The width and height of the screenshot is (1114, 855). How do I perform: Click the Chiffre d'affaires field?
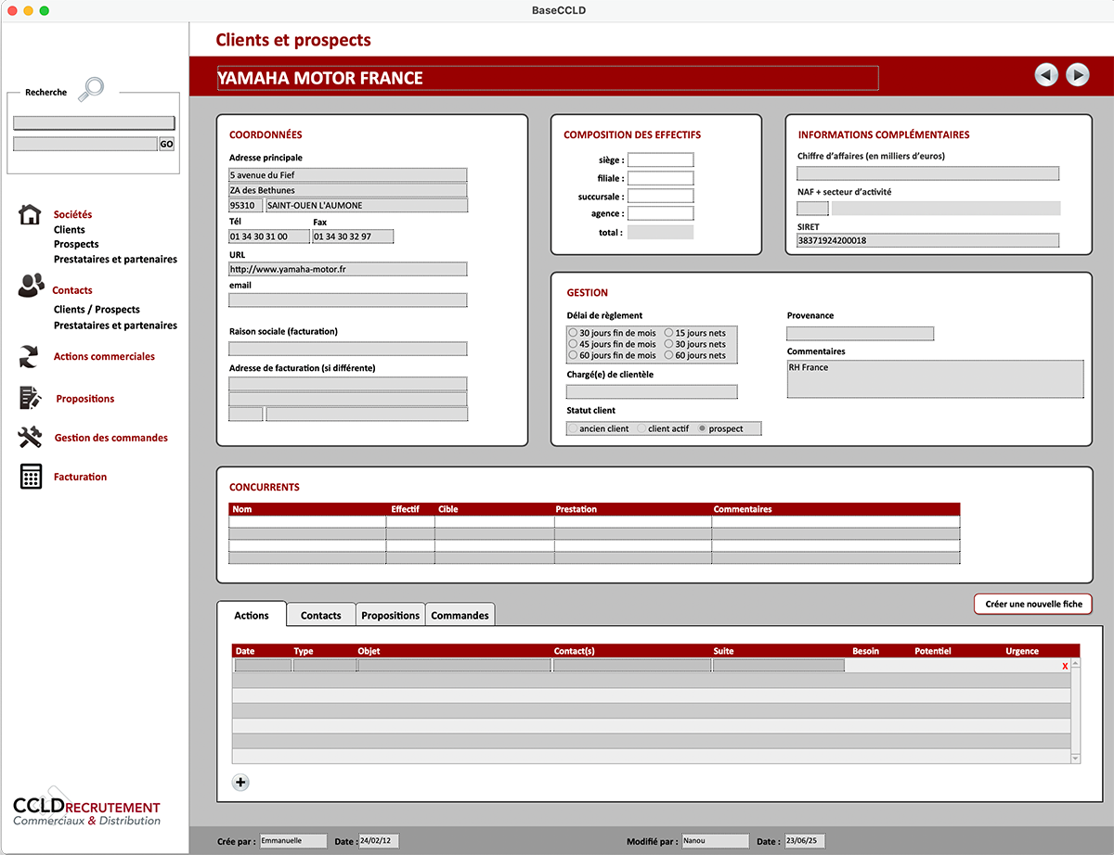coord(927,173)
